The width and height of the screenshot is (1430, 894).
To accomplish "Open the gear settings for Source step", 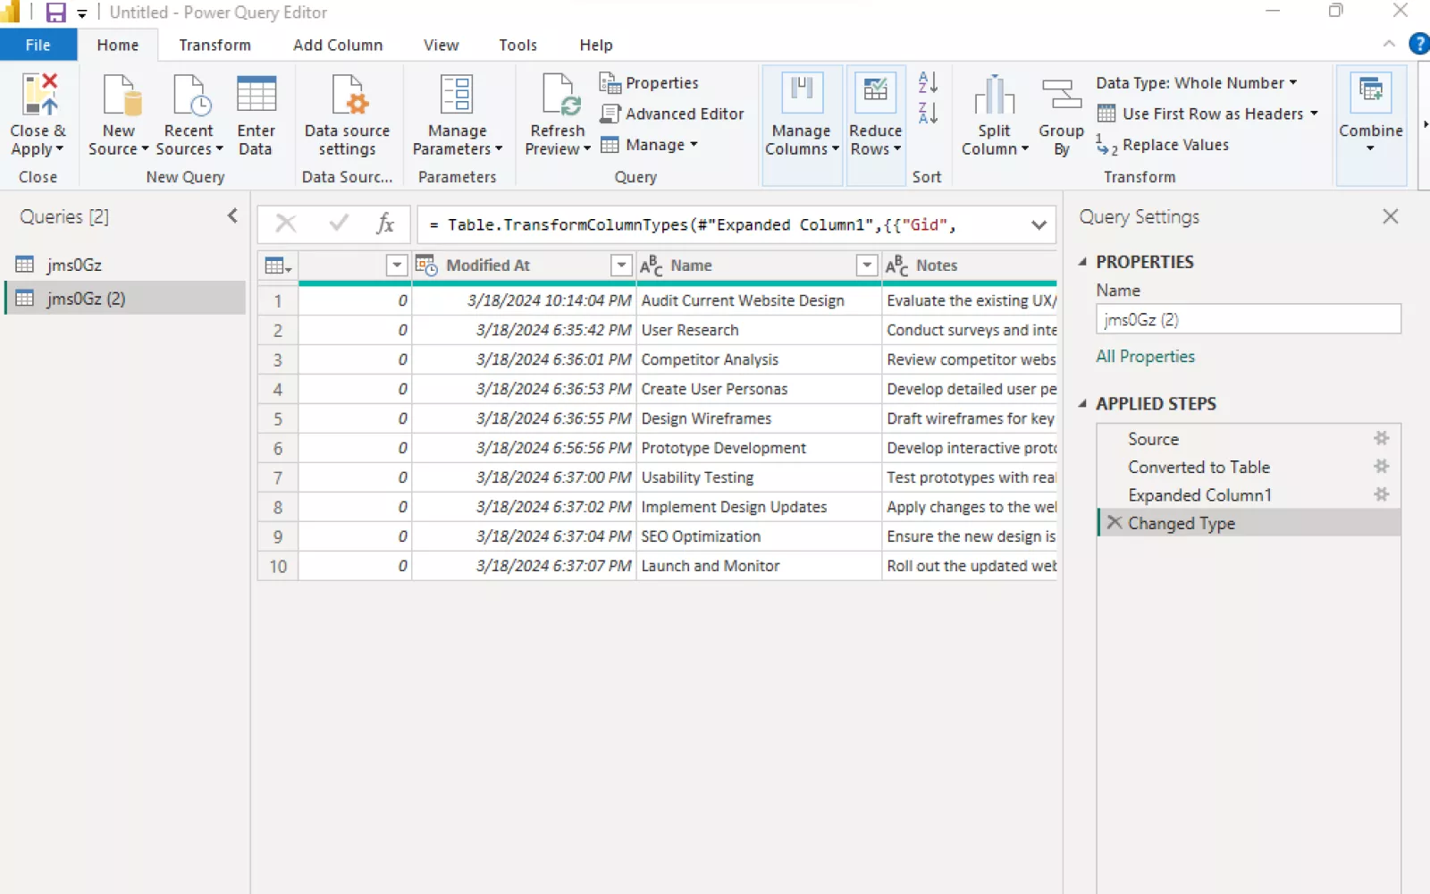I will [1381, 438].
